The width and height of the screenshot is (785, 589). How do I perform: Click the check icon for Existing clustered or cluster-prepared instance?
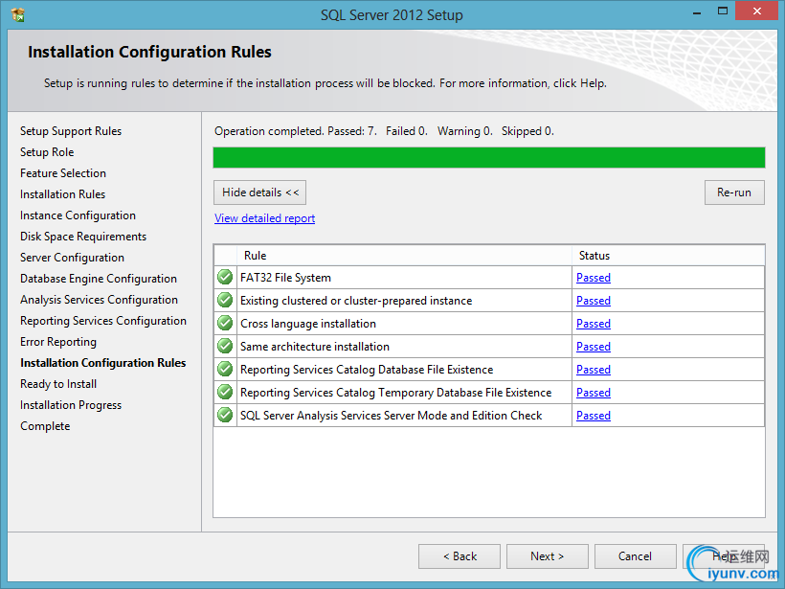(x=225, y=300)
